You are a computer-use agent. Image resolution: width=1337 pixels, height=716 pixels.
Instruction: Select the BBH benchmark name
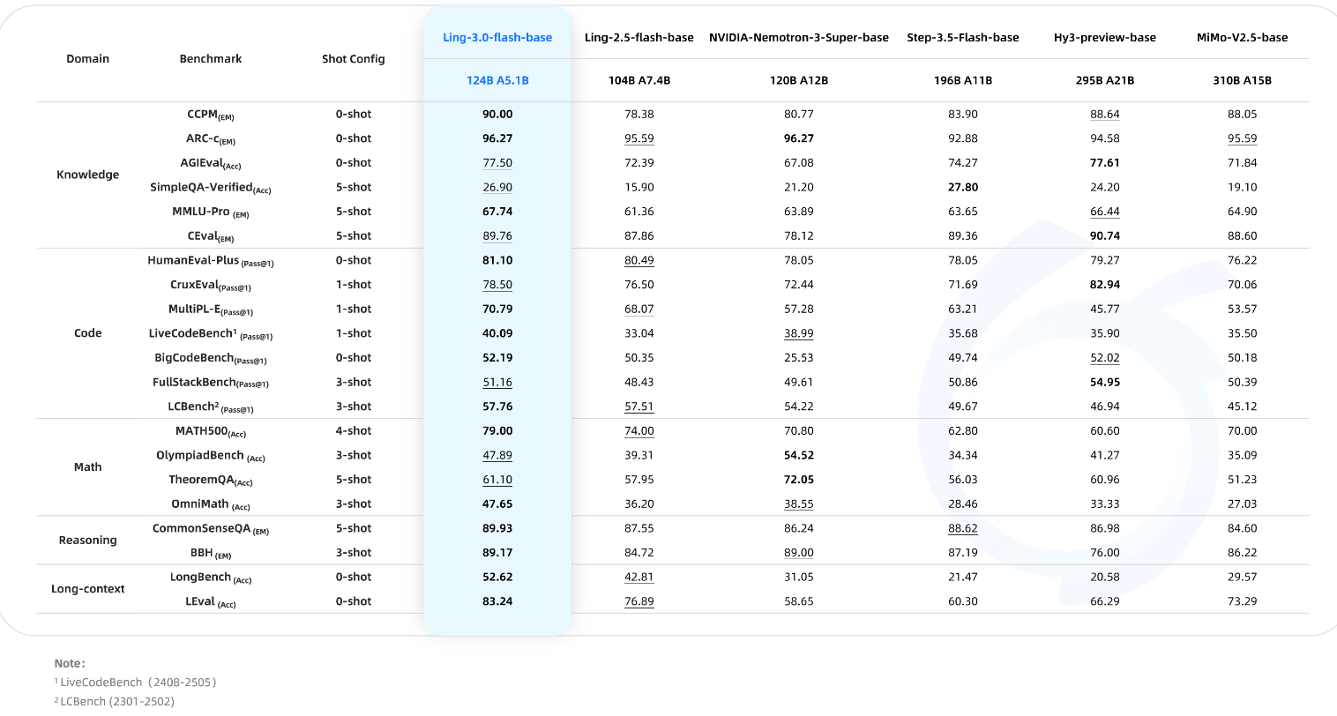tap(211, 554)
